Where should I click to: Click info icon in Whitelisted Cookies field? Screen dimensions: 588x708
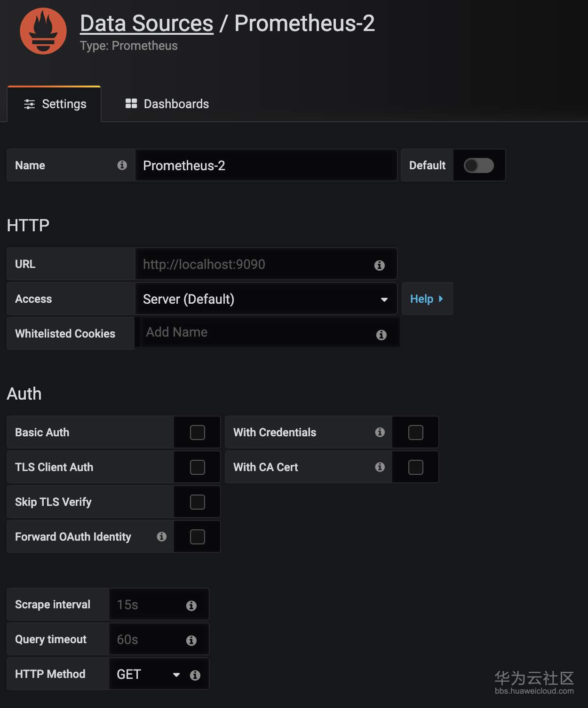(x=381, y=335)
